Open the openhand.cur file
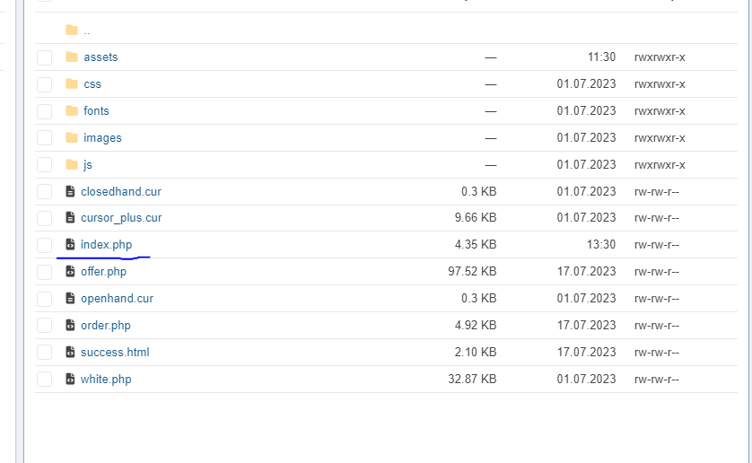Screen dimensions: 752x463 point(117,298)
